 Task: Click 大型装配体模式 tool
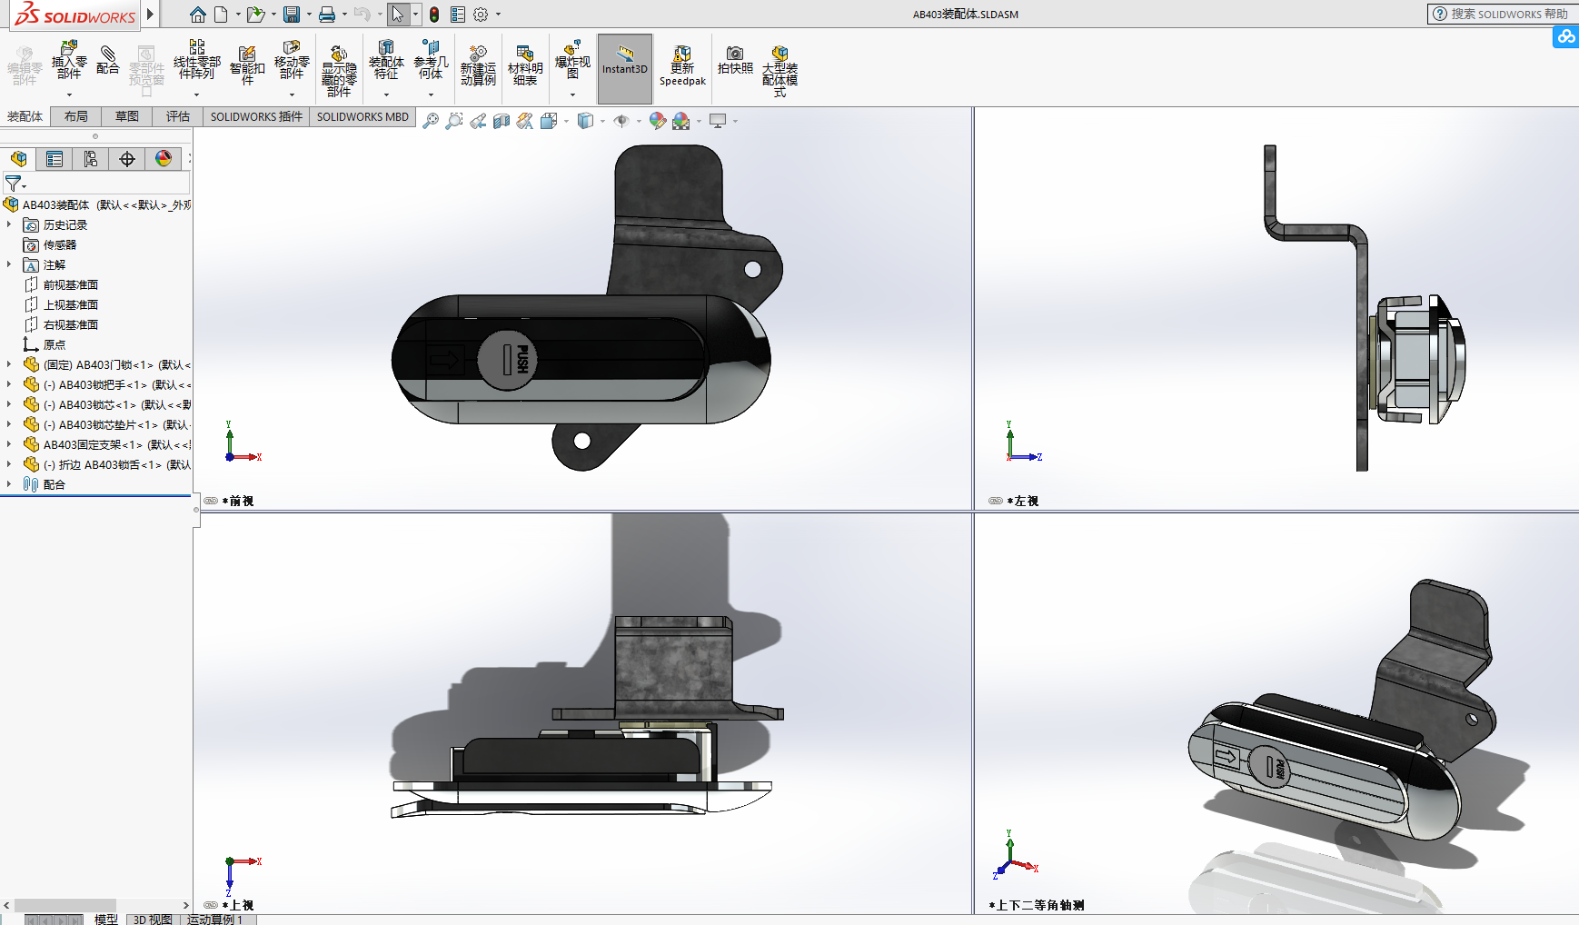pyautogui.click(x=780, y=72)
